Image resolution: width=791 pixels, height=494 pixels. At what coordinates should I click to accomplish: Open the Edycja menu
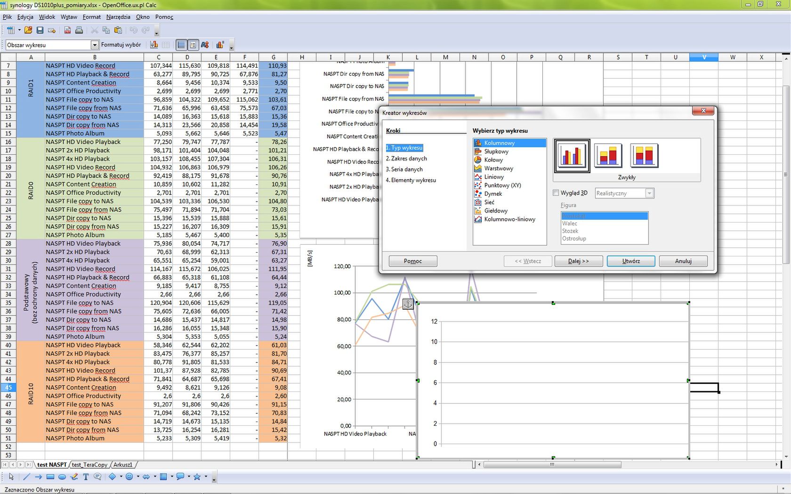(x=25, y=17)
